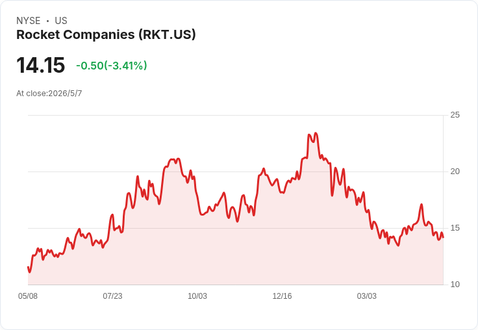
Task: Select the 12/16 date on the x-axis
Action: [282, 296]
